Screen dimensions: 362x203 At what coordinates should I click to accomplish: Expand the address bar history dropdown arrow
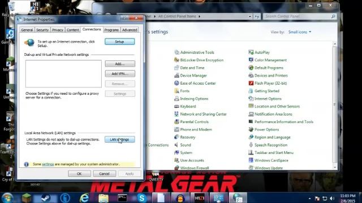[250, 16]
